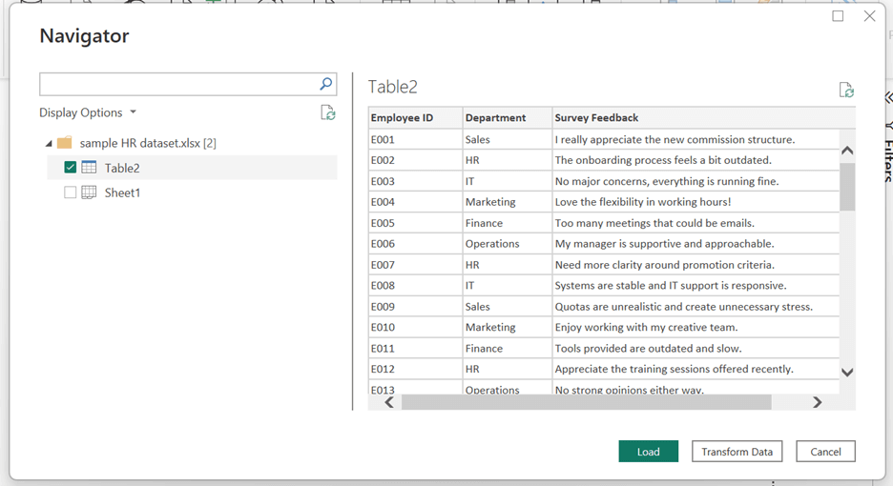
Task: Click 'No major concerns, everything is running fine.'
Action: point(667,181)
